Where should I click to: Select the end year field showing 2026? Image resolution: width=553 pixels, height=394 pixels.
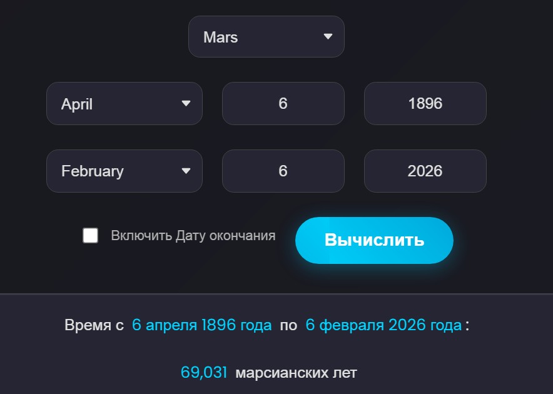tap(425, 171)
